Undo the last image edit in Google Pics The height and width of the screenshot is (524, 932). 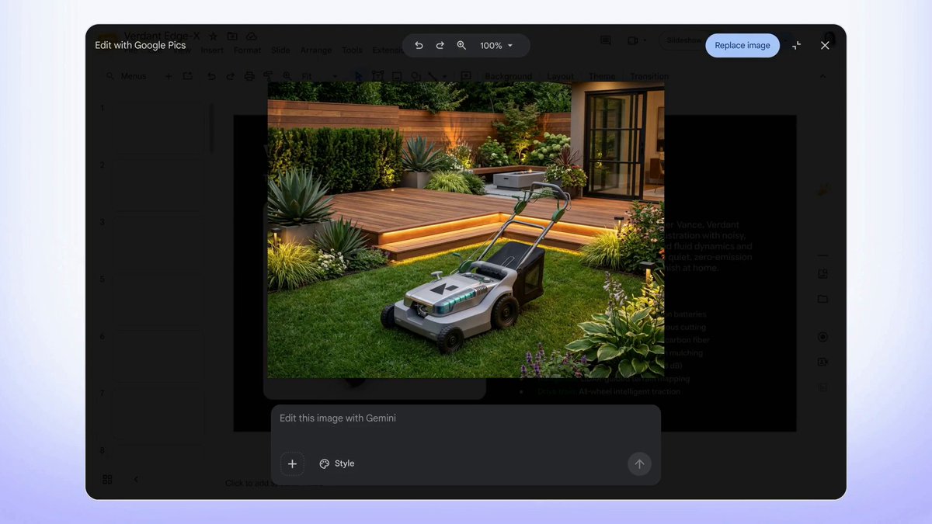tap(419, 46)
